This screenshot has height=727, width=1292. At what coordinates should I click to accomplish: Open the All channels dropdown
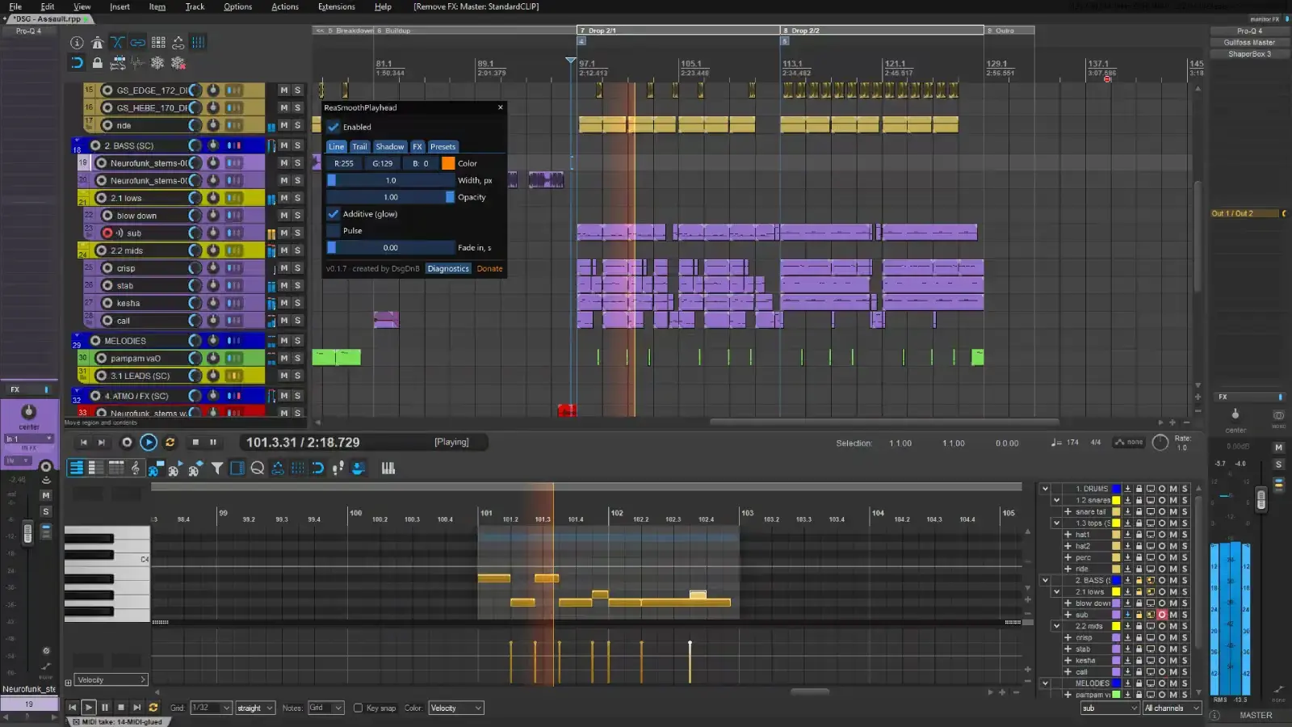[1172, 708]
